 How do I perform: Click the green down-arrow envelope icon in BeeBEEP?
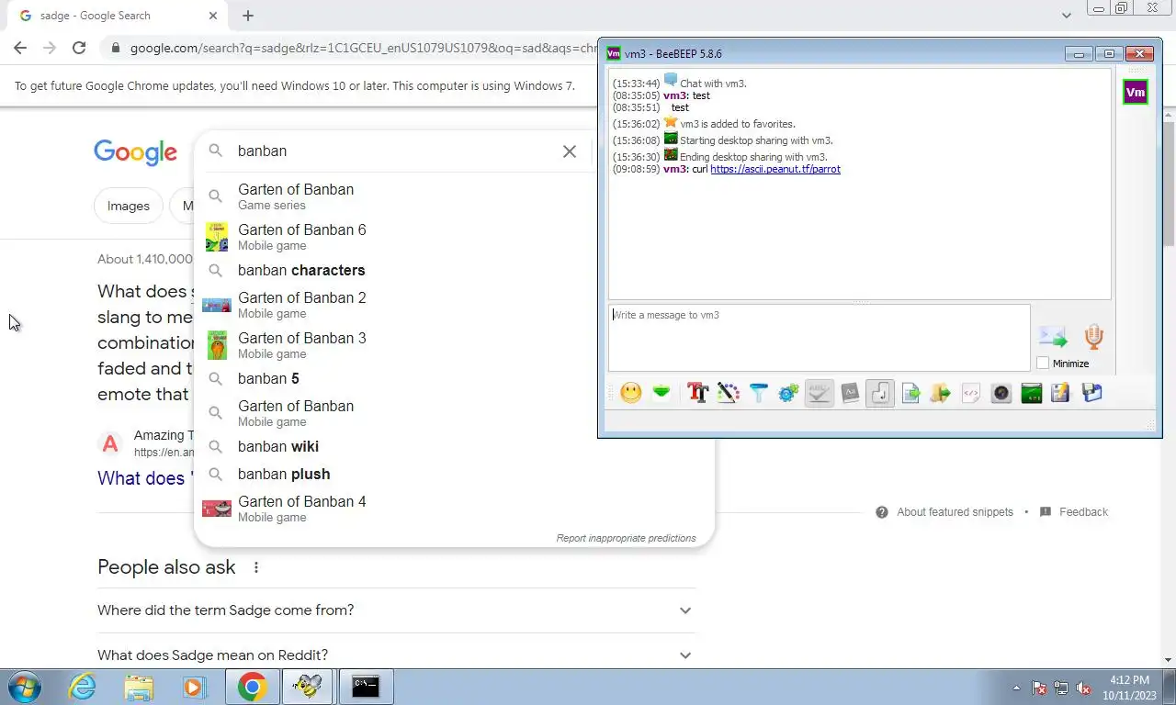pos(661,393)
